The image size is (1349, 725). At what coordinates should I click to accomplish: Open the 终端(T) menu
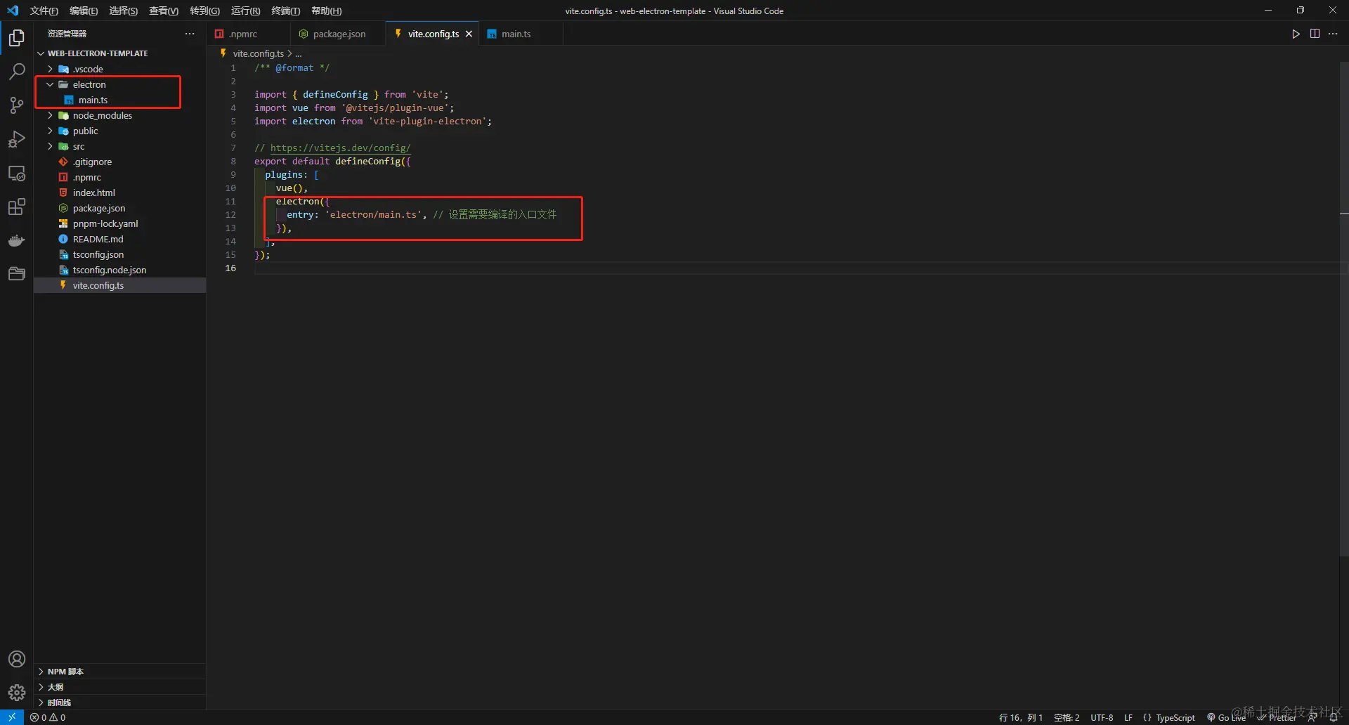point(285,11)
